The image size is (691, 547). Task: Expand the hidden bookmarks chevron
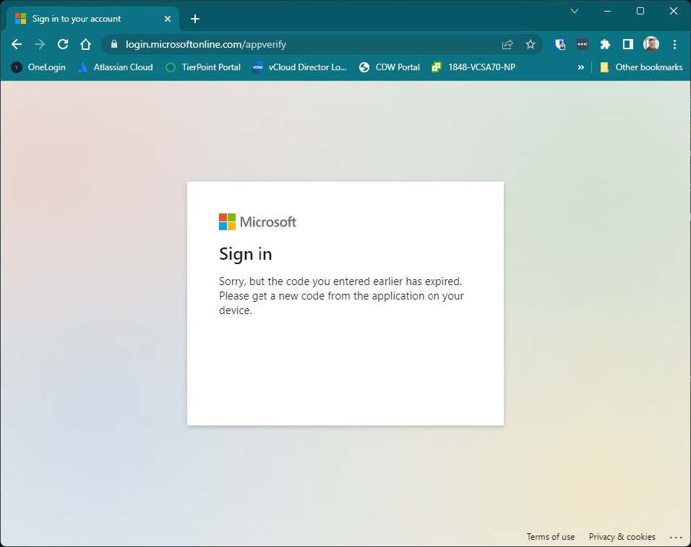(581, 67)
